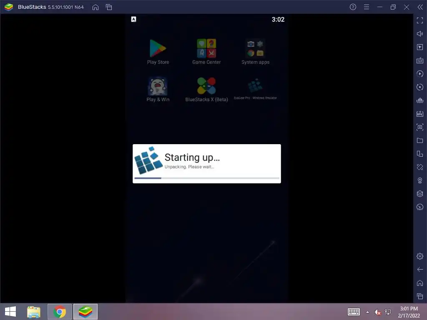Open File Explorer from the taskbar

(34, 312)
